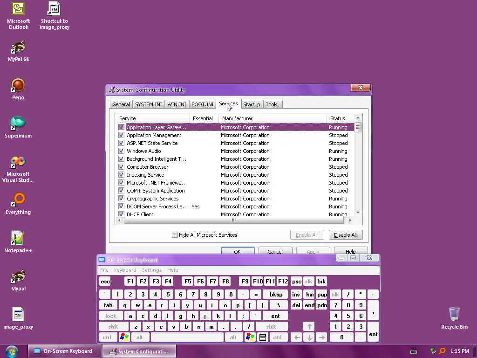Launch MyPal 68 desktop icon
The image size is (477, 358).
(18, 51)
